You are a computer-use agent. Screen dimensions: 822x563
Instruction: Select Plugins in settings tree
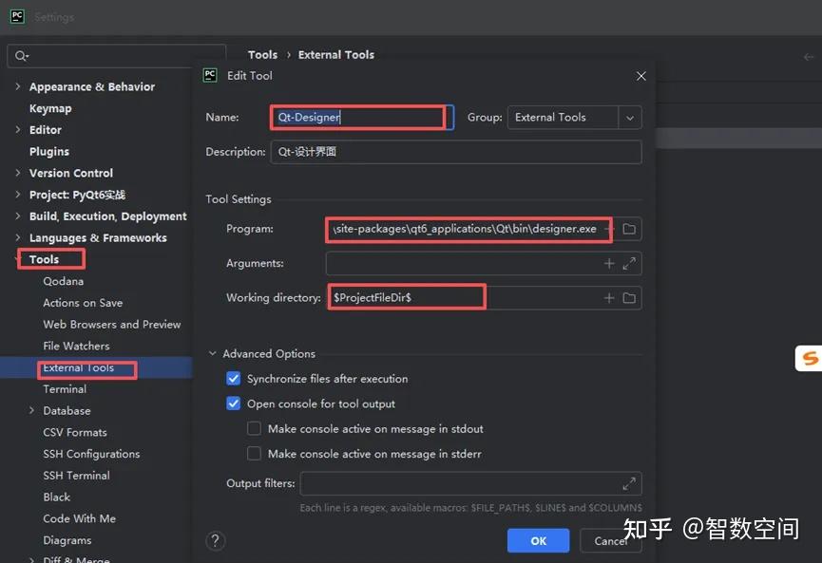[49, 151]
